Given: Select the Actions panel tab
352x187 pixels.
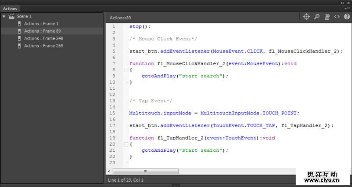Looking at the screenshot, I should 10,9.
